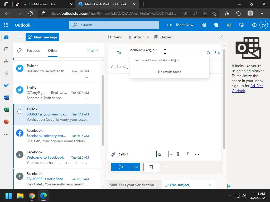
Task: Open the FB-20693 Facebook email
Action: [x=57, y=179]
